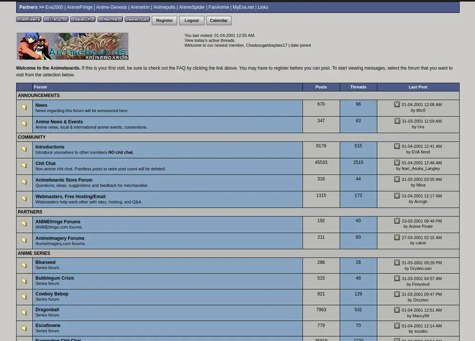Click the folder icon next to Chit Chat

(24, 166)
